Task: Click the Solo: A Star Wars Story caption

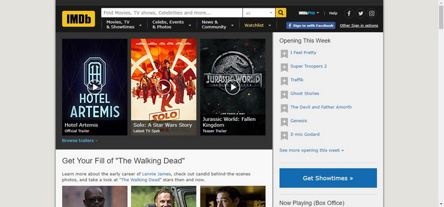Action: [162, 125]
